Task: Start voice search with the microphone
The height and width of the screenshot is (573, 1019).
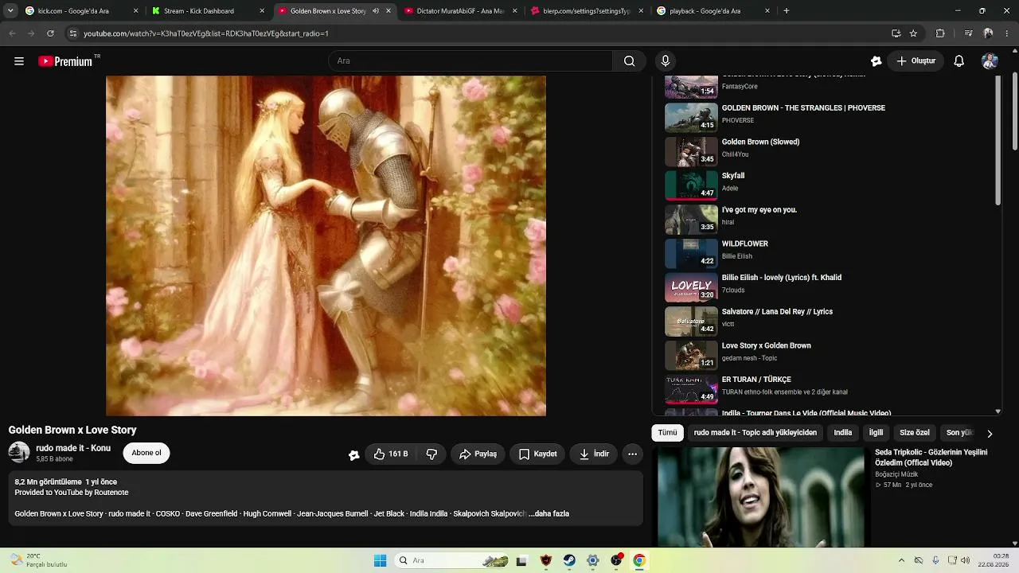Action: [666, 61]
